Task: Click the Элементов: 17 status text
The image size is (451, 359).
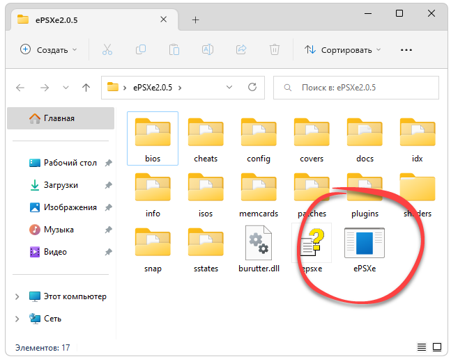Action: [x=43, y=348]
